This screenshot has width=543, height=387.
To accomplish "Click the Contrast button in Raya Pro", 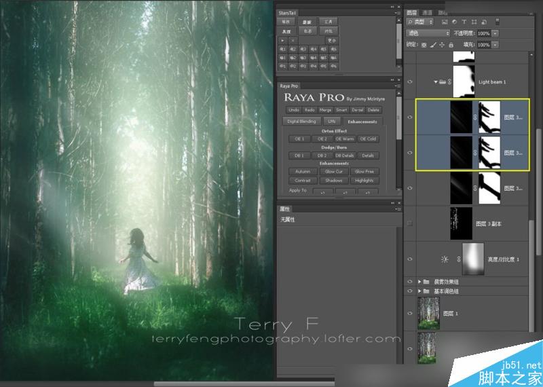I will click(x=303, y=181).
